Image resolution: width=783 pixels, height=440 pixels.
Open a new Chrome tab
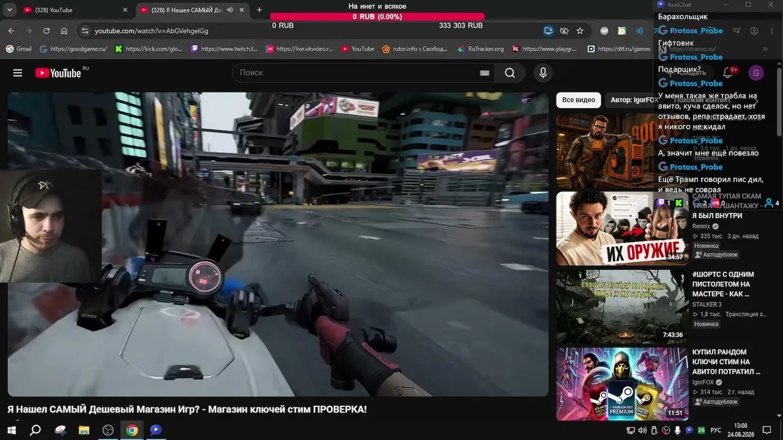click(259, 10)
